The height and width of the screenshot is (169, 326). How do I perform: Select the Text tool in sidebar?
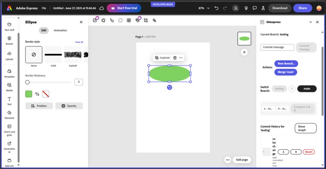[x=9, y=101]
